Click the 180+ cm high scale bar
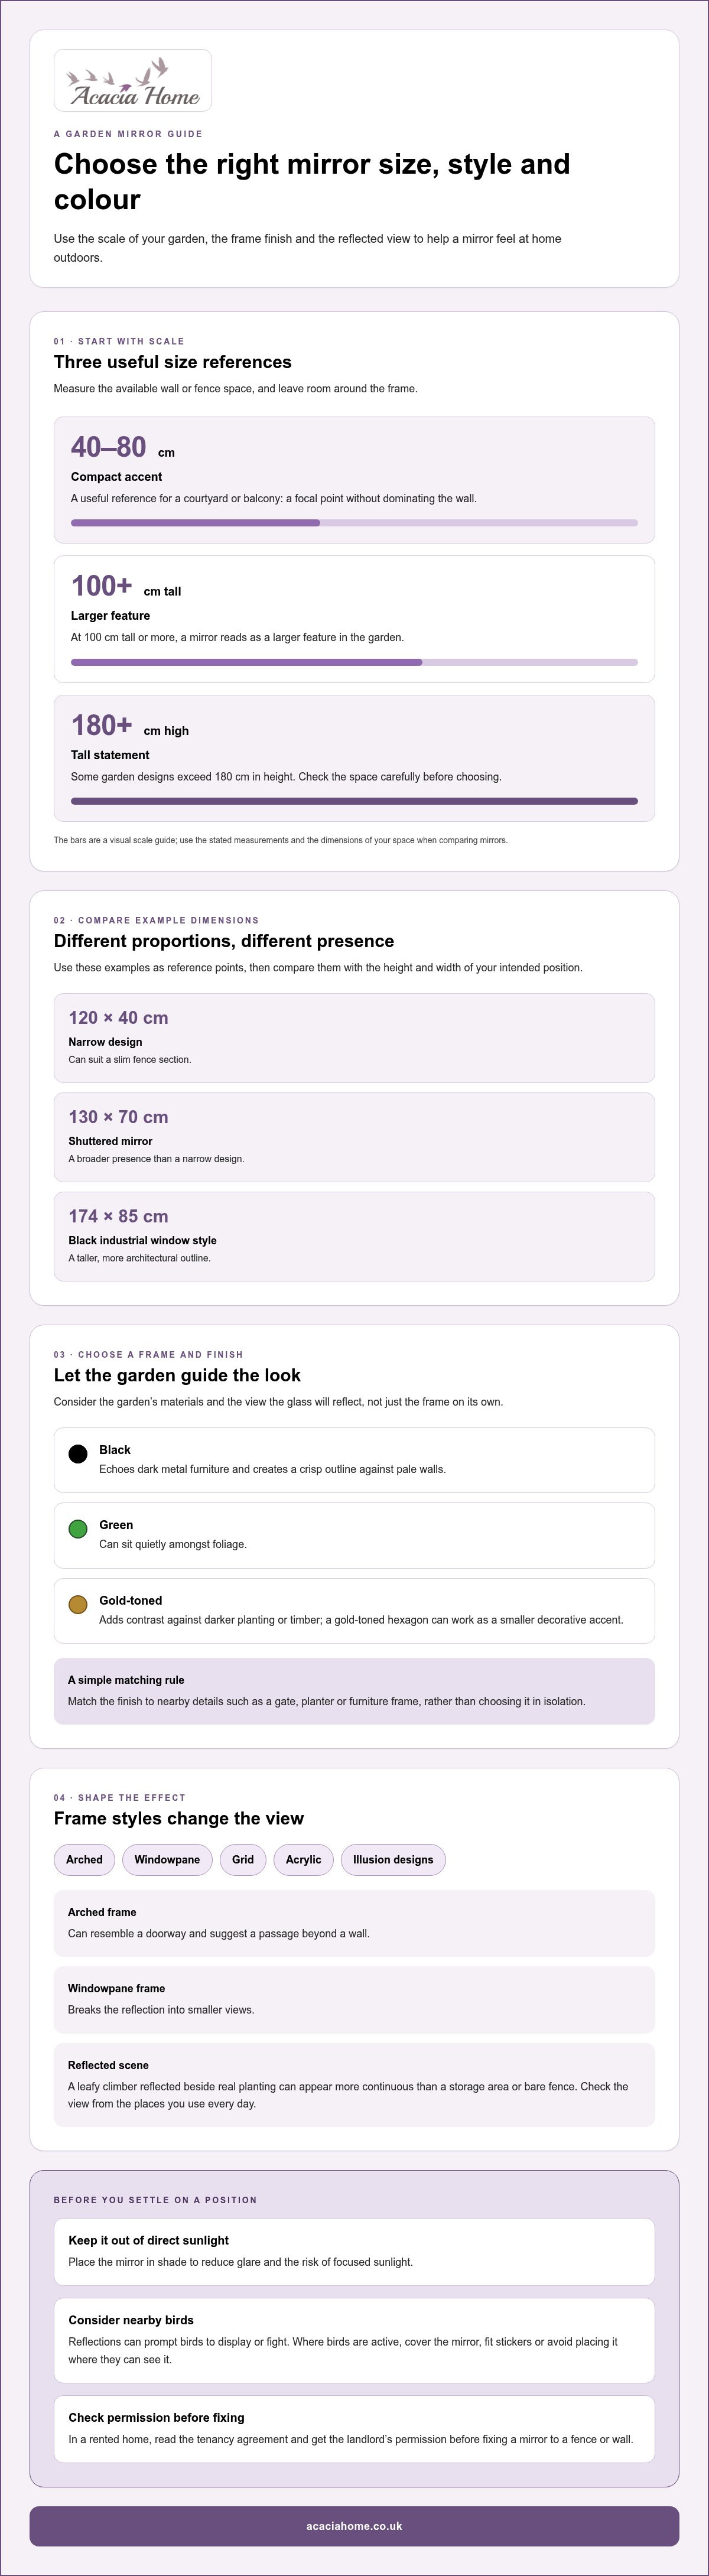Image resolution: width=709 pixels, height=2576 pixels. pos(354,801)
